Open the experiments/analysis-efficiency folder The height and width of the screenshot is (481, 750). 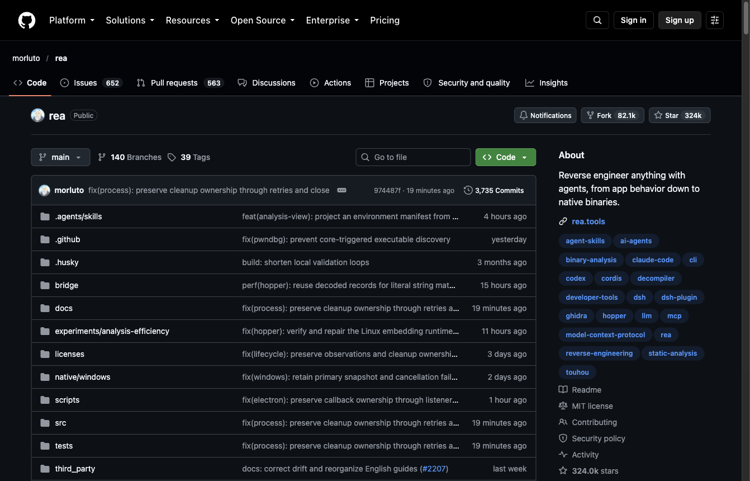coord(112,331)
